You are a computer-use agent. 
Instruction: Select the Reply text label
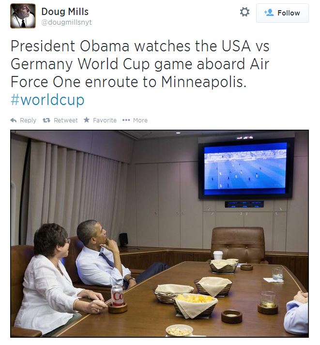(x=28, y=120)
